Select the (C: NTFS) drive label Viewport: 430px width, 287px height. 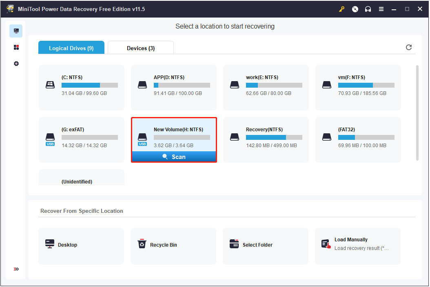[72, 77]
